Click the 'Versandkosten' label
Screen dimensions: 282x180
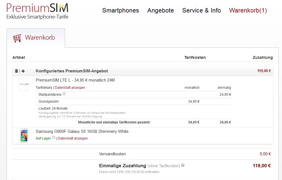(112, 154)
